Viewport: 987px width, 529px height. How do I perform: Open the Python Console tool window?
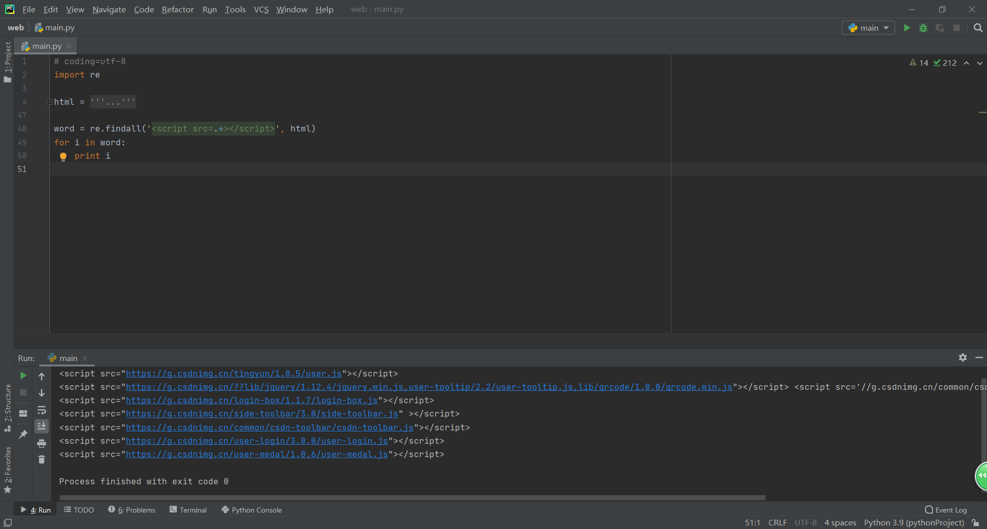coord(251,510)
